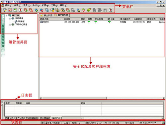Open the 升级 menu
The width and height of the screenshot is (166, 125).
pyautogui.click(x=36, y=5)
